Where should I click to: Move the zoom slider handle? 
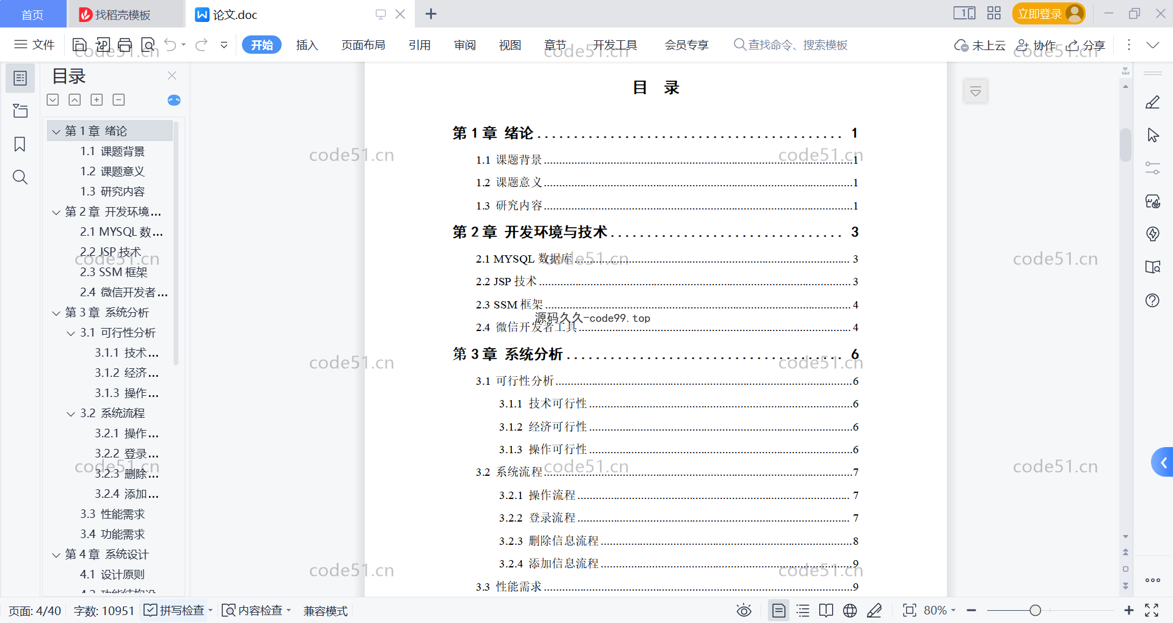1035,610
